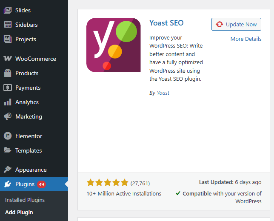Click the Yoast SEO plugin description text
This screenshot has height=221, width=274.
pyautogui.click(x=176, y=58)
